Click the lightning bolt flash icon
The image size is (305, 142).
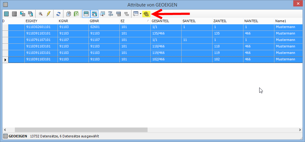point(49,14)
